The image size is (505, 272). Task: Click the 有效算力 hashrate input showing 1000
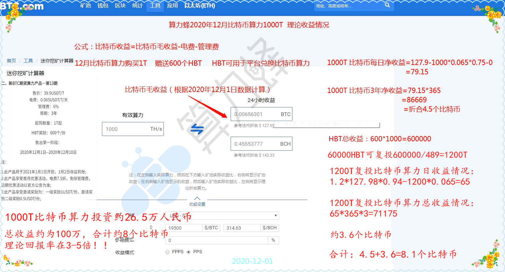pos(133,129)
